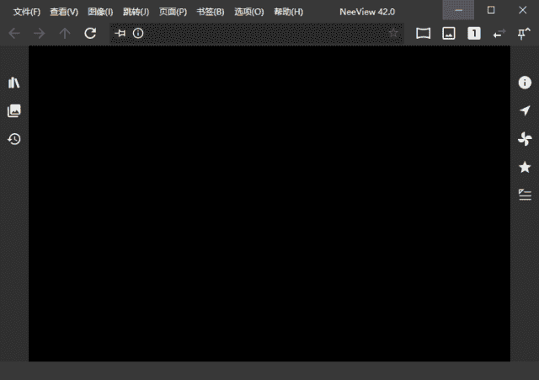
Task: Click the panorama mode icon
Action: 423,34
